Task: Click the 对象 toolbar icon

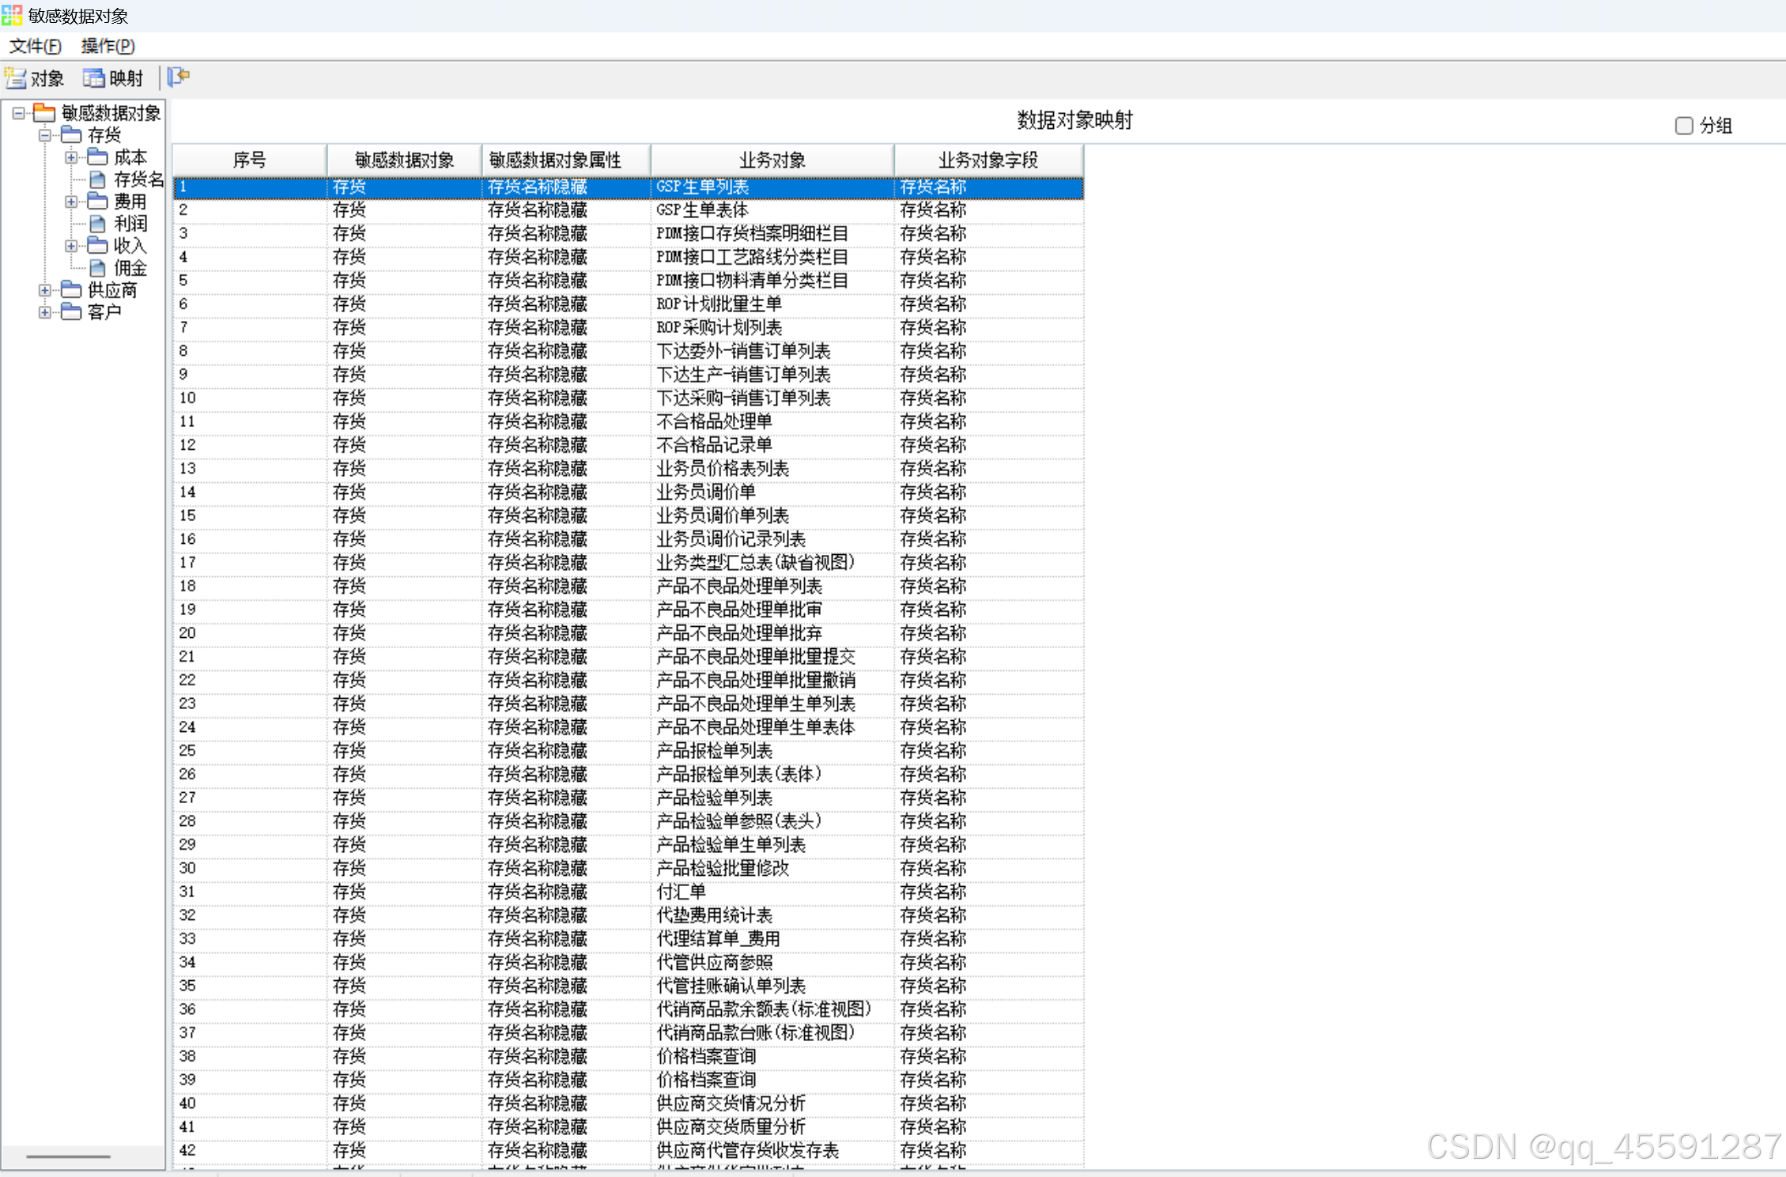Action: pos(16,78)
